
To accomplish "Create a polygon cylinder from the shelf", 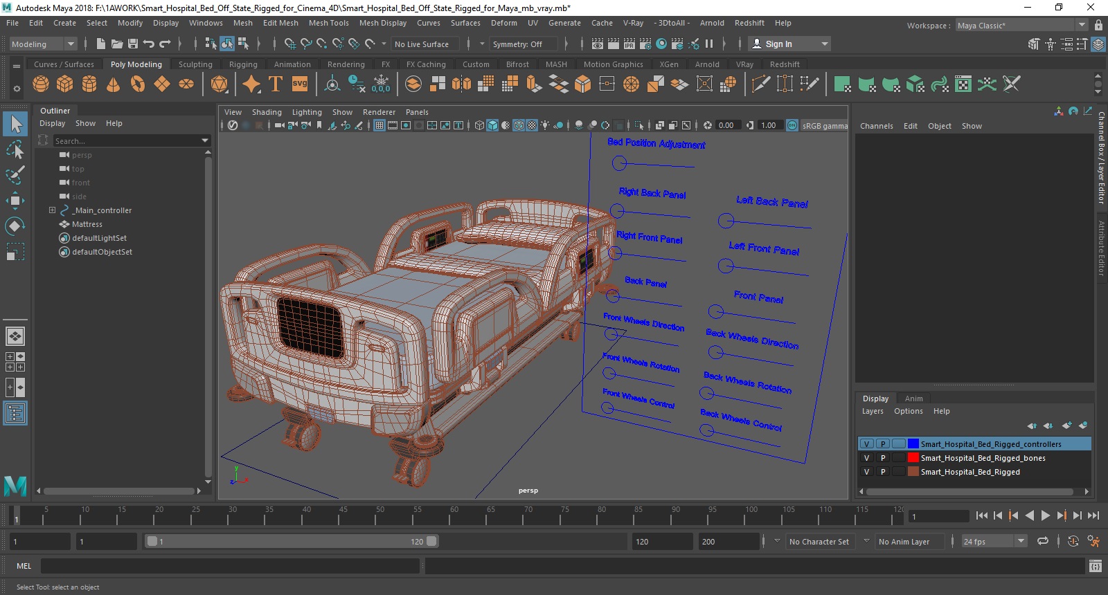I will (x=89, y=84).
